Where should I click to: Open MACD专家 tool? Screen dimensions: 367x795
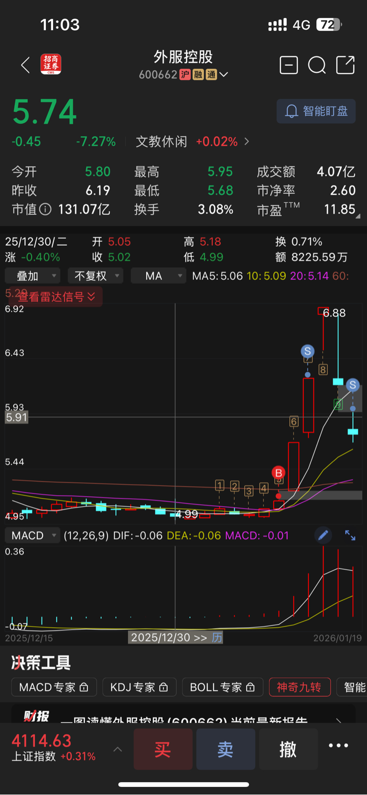54,687
